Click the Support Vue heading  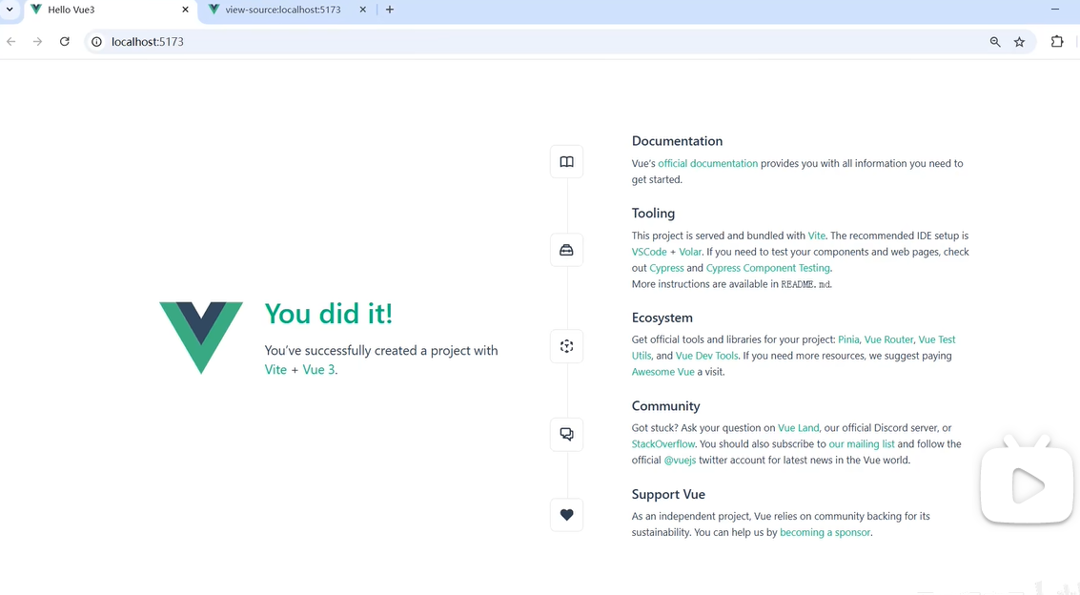pos(668,495)
